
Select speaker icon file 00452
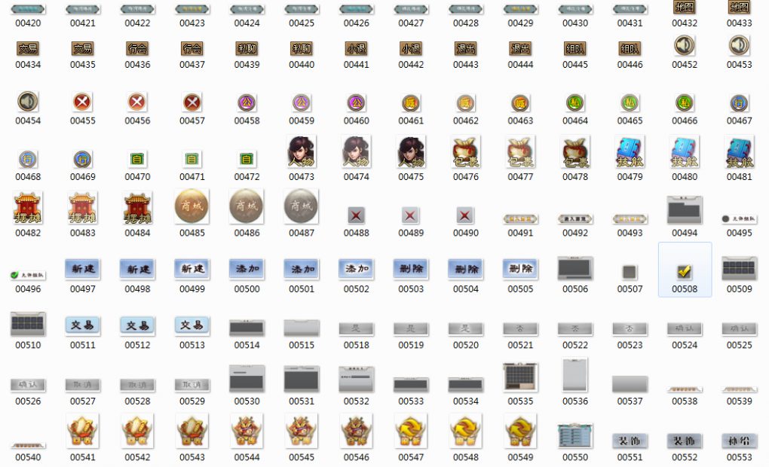click(685, 46)
